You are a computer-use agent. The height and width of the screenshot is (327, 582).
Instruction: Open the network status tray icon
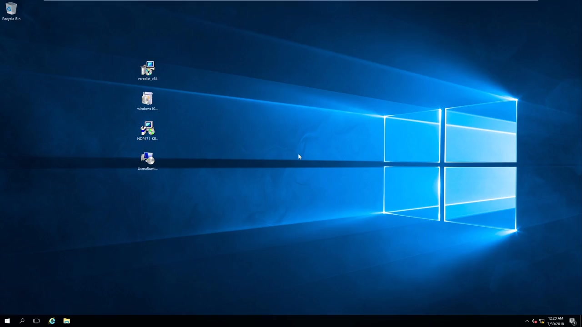[x=542, y=321]
